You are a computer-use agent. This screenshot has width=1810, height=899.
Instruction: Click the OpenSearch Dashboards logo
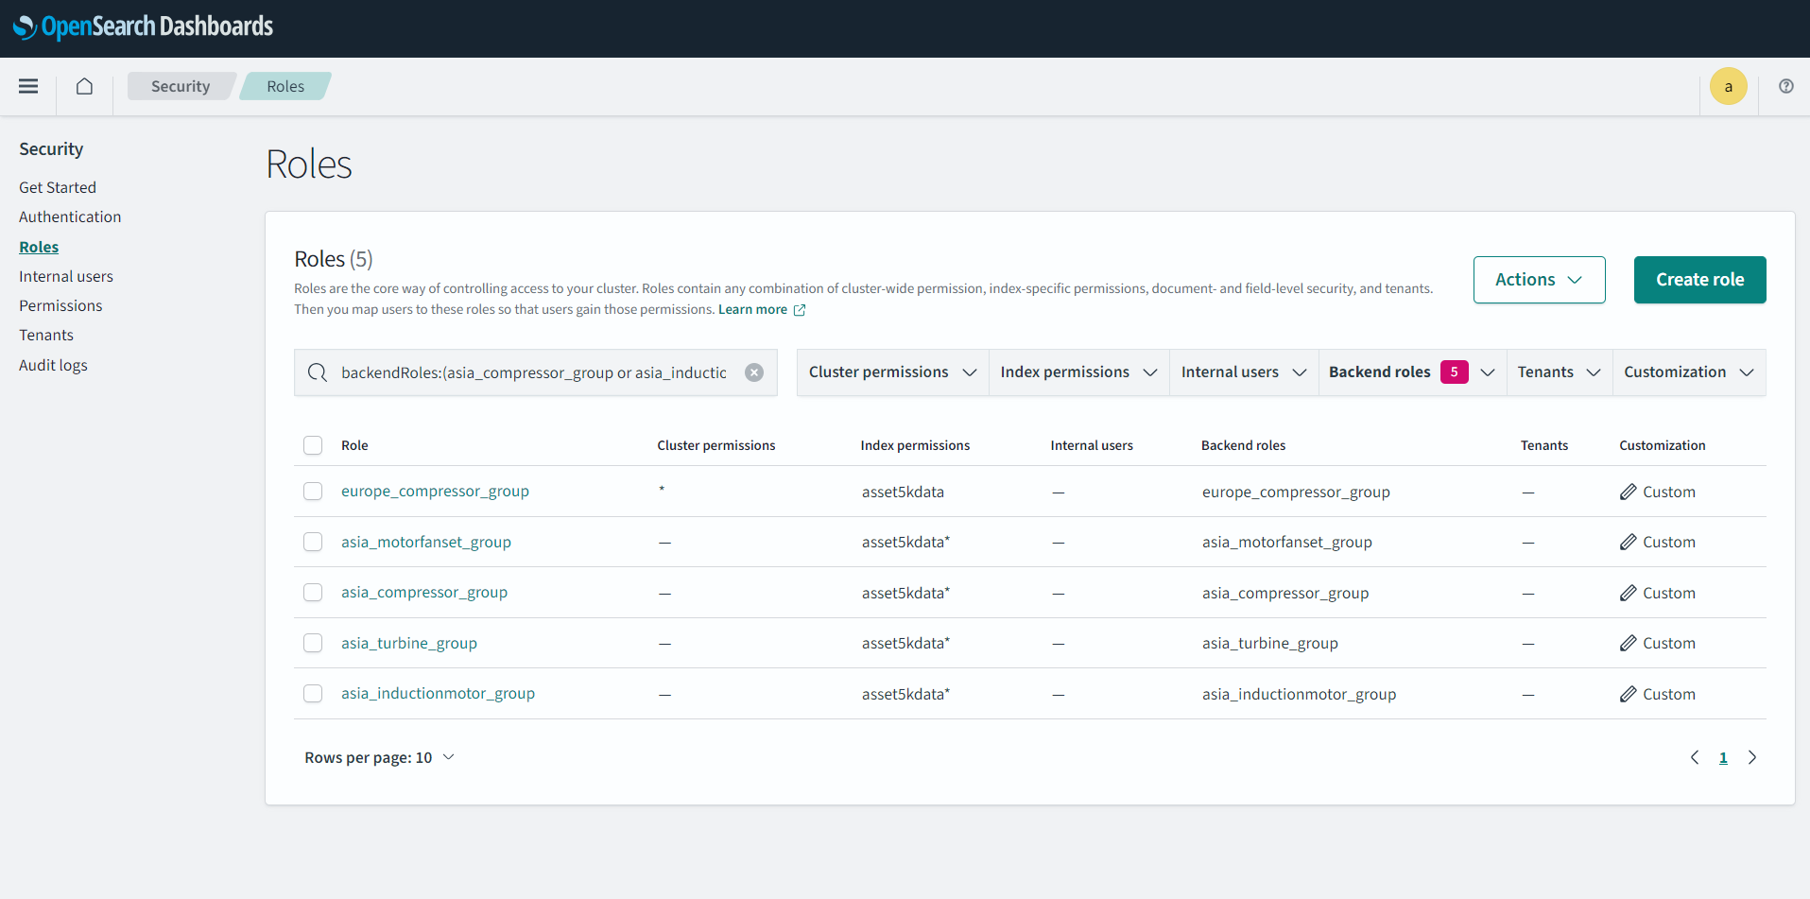tap(143, 26)
